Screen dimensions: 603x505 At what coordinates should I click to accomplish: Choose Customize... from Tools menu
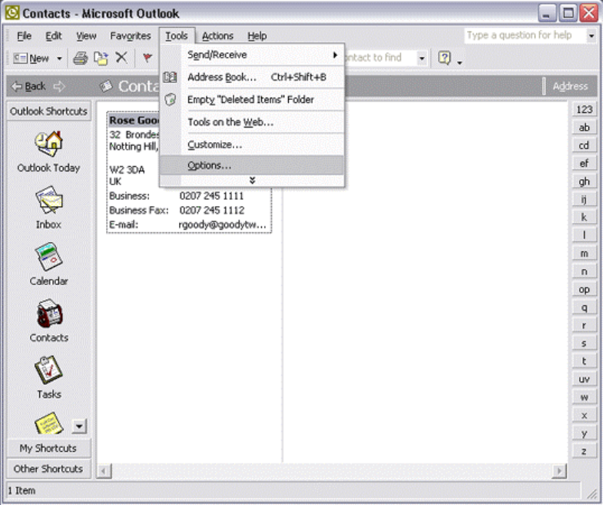(252, 145)
